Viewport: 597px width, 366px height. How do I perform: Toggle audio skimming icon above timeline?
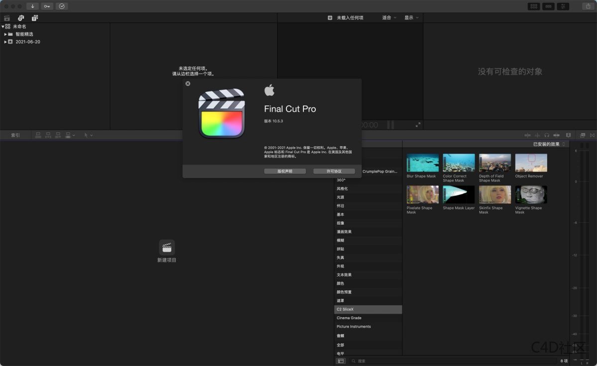tap(538, 135)
